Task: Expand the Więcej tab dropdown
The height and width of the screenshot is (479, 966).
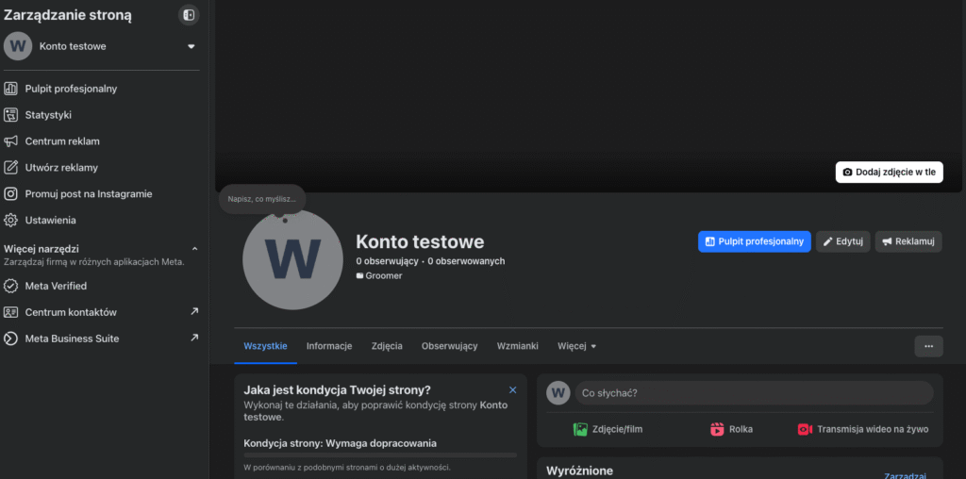Action: (576, 346)
